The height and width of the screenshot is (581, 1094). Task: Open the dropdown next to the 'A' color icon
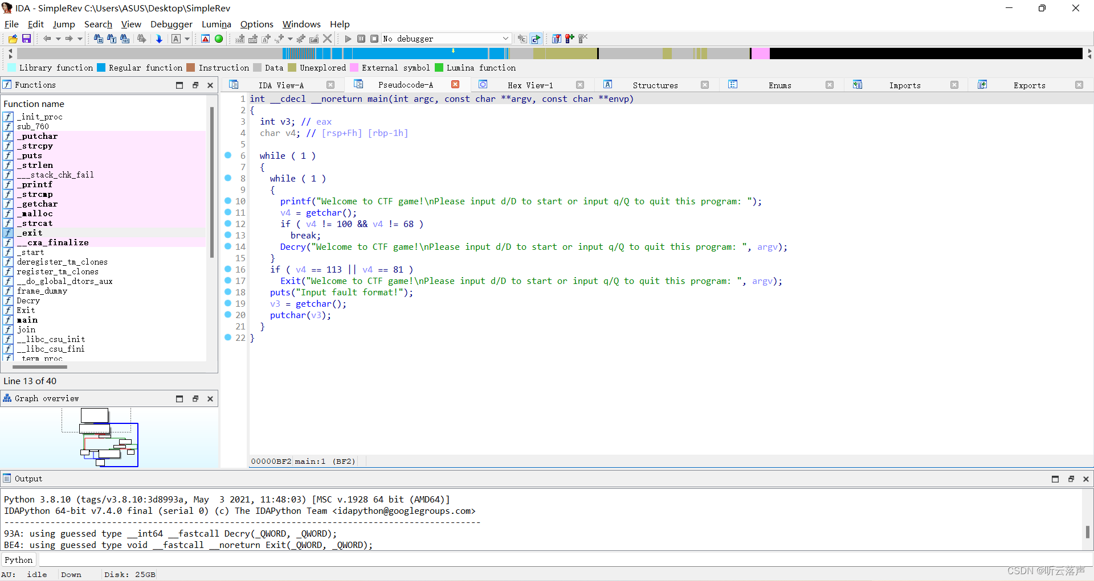coord(186,39)
